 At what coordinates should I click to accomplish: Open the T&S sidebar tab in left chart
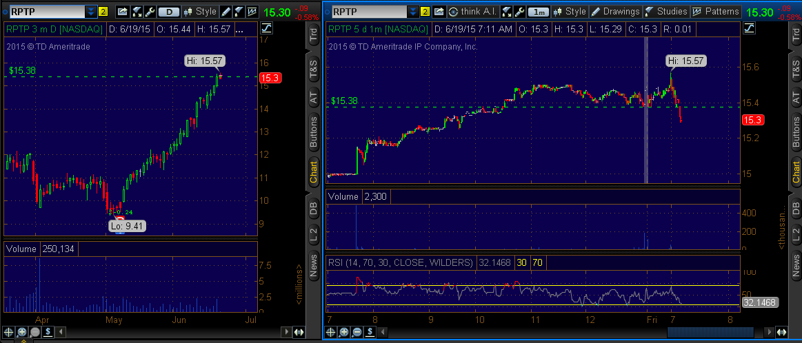(314, 68)
